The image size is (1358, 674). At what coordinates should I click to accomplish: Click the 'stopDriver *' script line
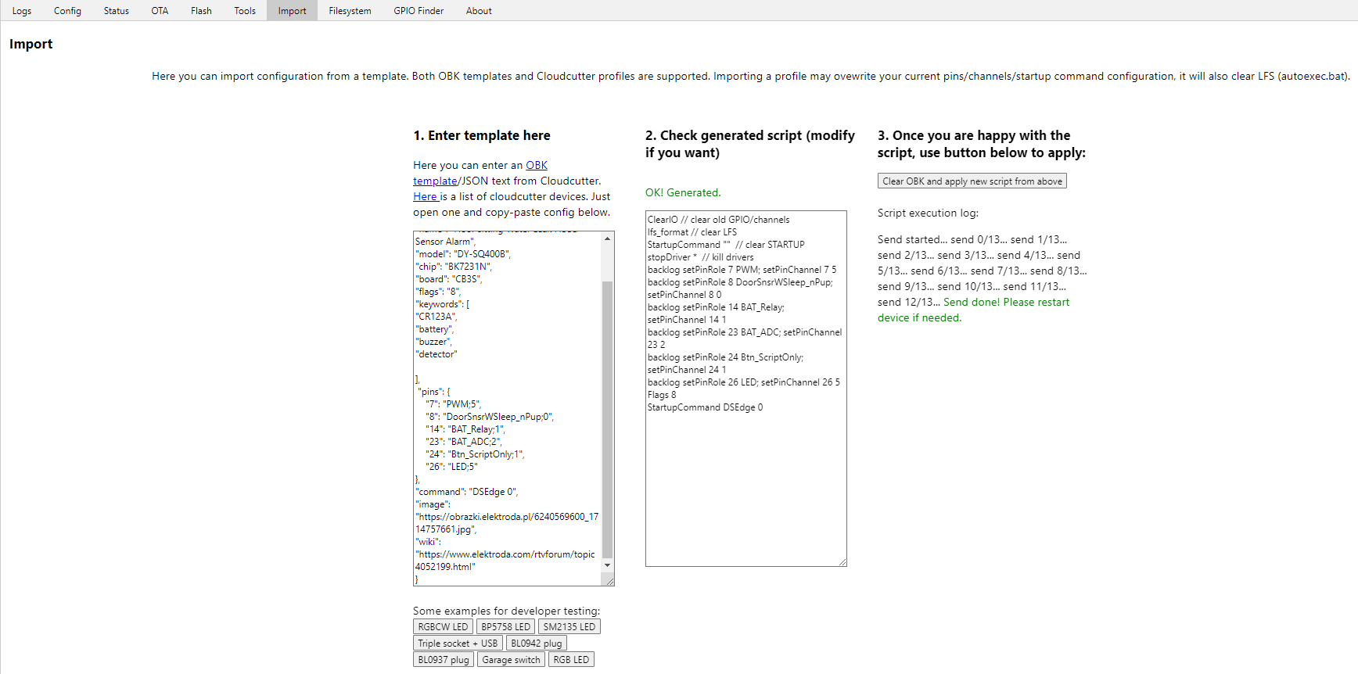pyautogui.click(x=700, y=257)
